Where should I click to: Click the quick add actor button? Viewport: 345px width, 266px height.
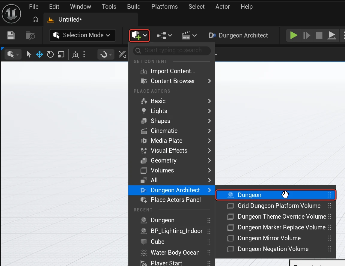coord(139,35)
